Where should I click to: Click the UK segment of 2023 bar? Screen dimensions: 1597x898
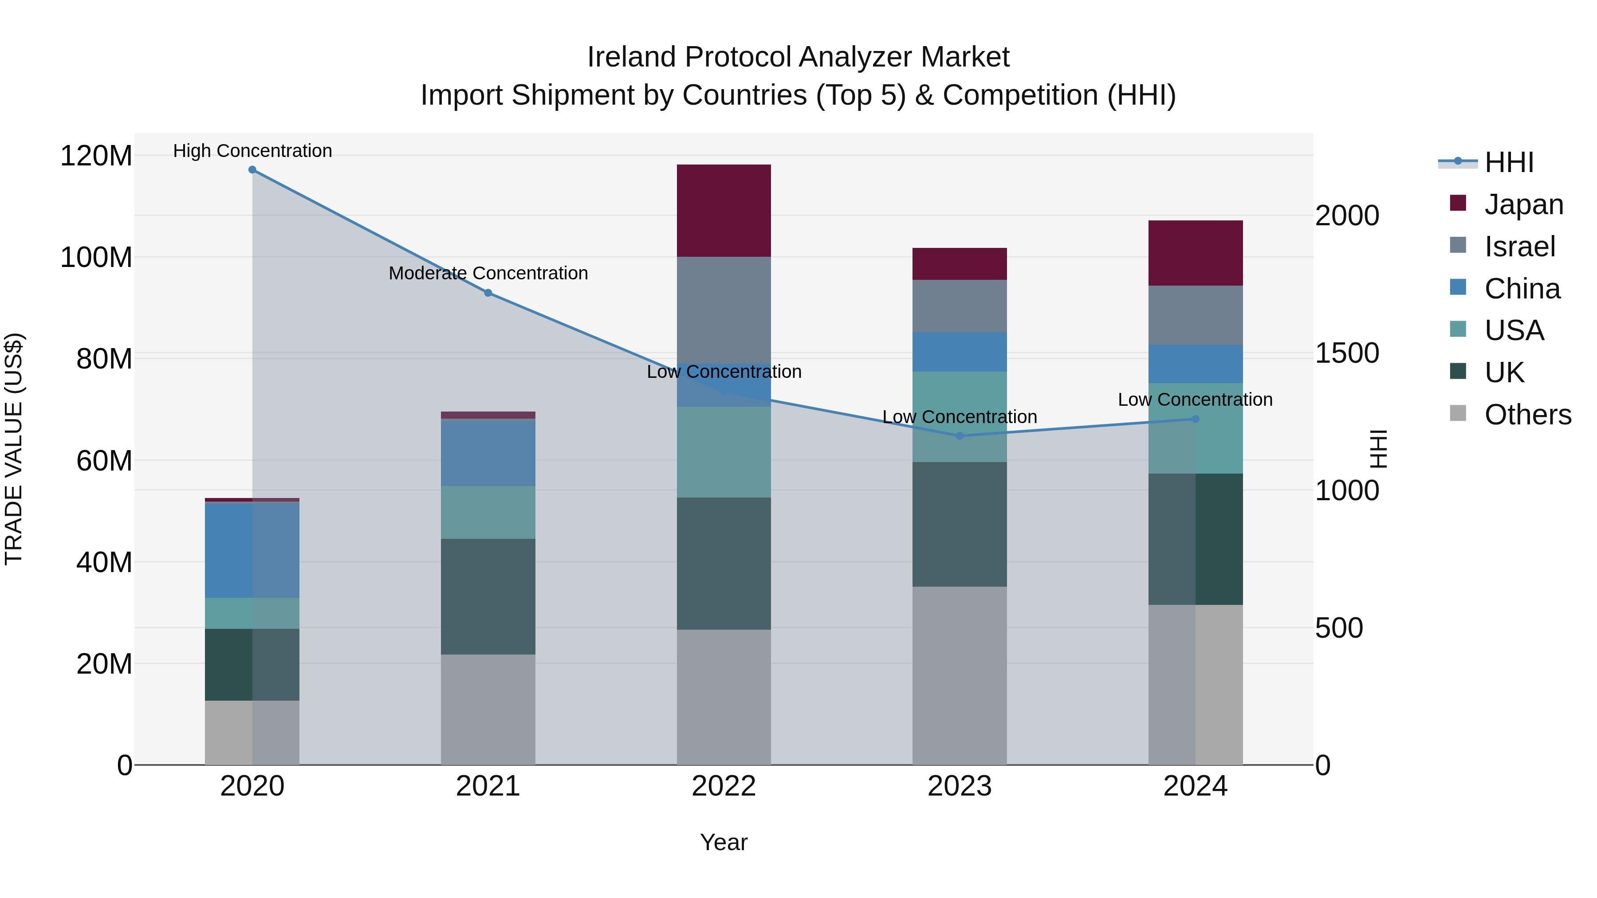[960, 524]
